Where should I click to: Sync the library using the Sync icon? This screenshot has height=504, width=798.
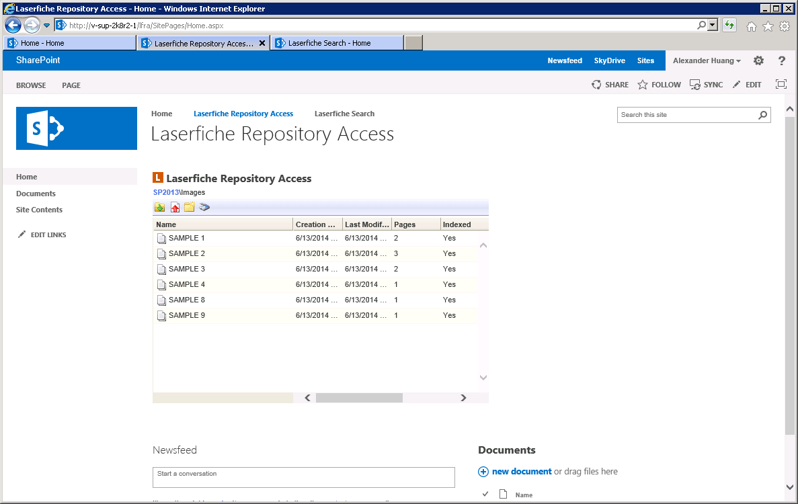click(x=694, y=85)
